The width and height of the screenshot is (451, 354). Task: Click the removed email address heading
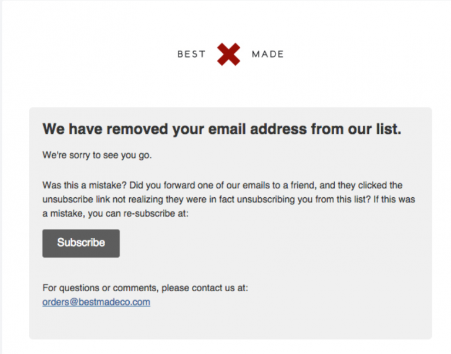222,129
